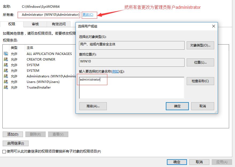Click the 添加 permission button
235x167 pixels.
click(x=13, y=134)
